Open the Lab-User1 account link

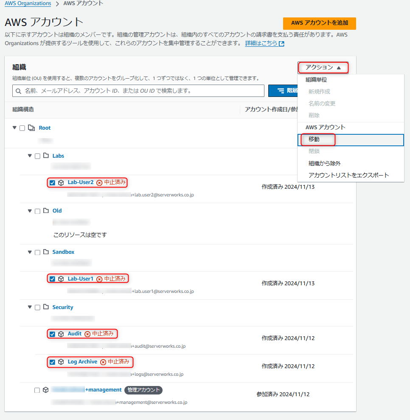click(x=81, y=278)
